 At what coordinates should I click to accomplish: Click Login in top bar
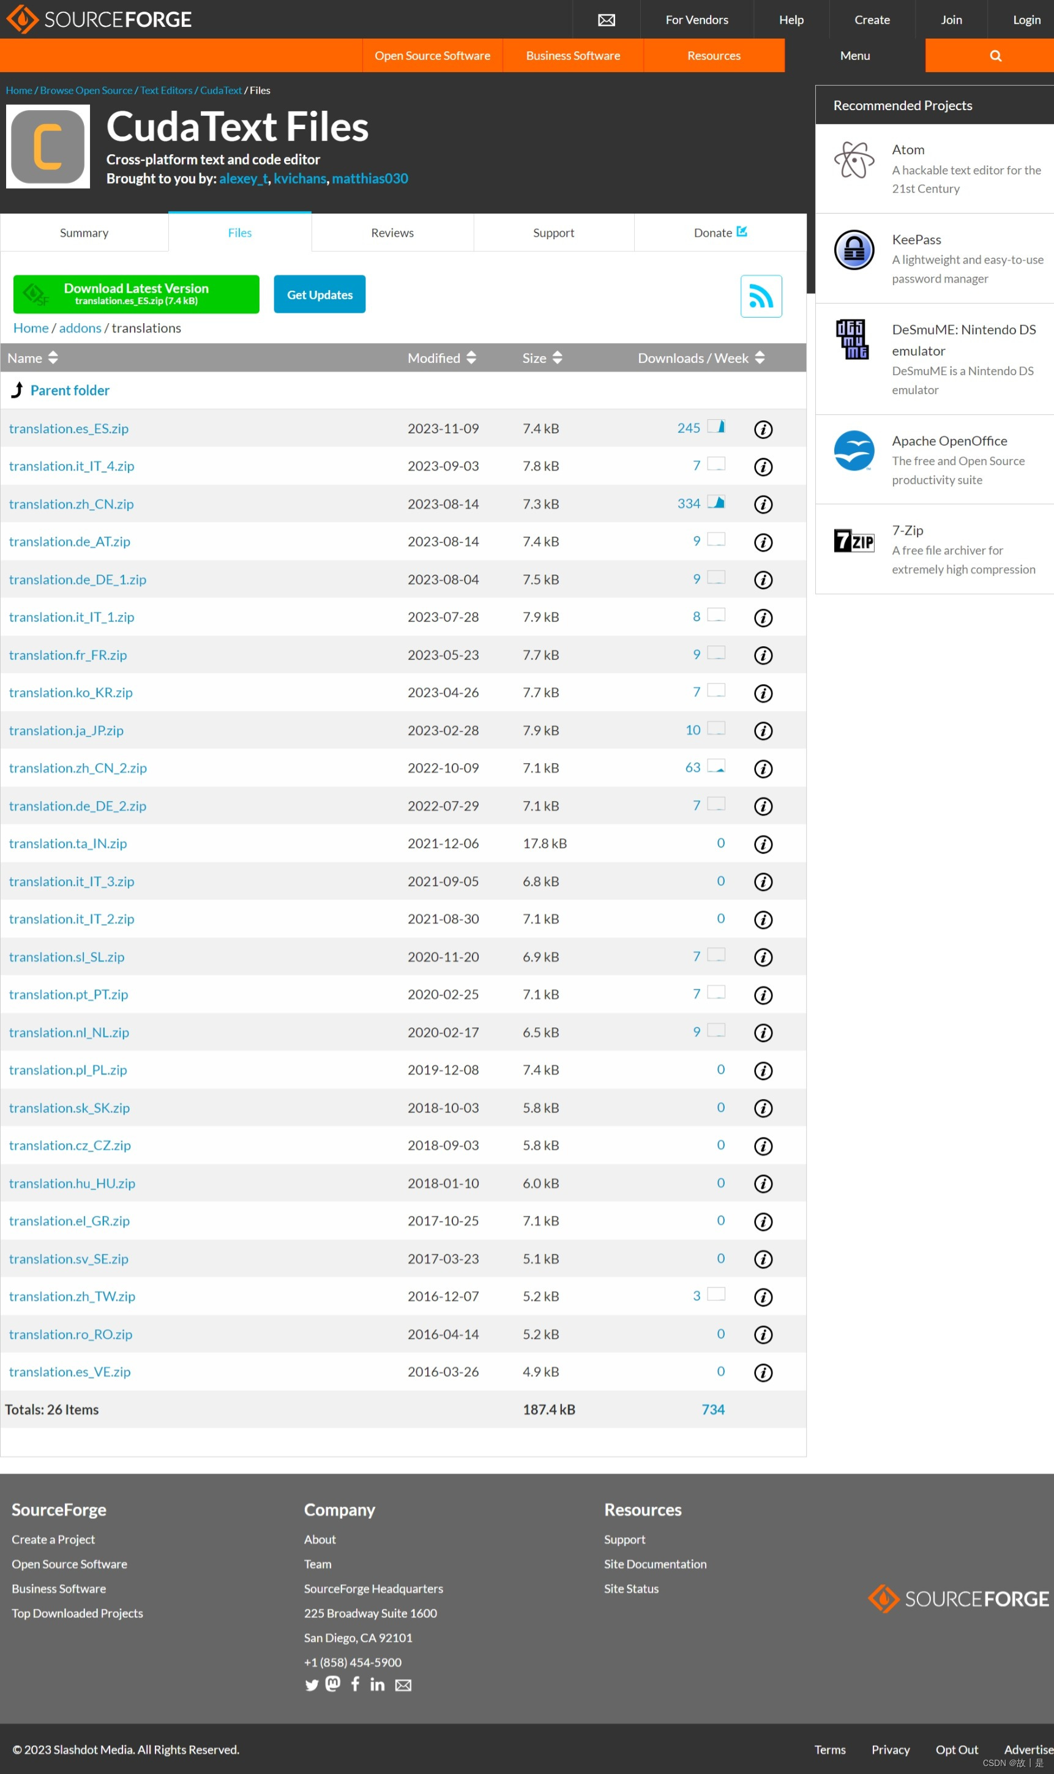pyautogui.click(x=1026, y=20)
